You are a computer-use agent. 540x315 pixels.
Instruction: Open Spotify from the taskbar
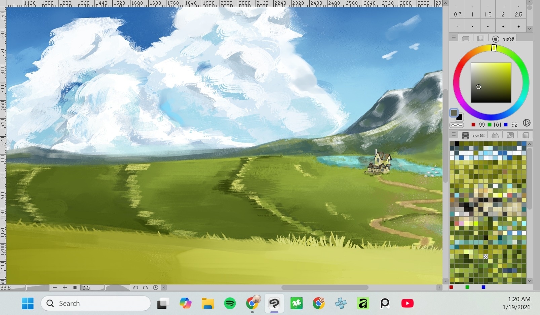tap(230, 304)
